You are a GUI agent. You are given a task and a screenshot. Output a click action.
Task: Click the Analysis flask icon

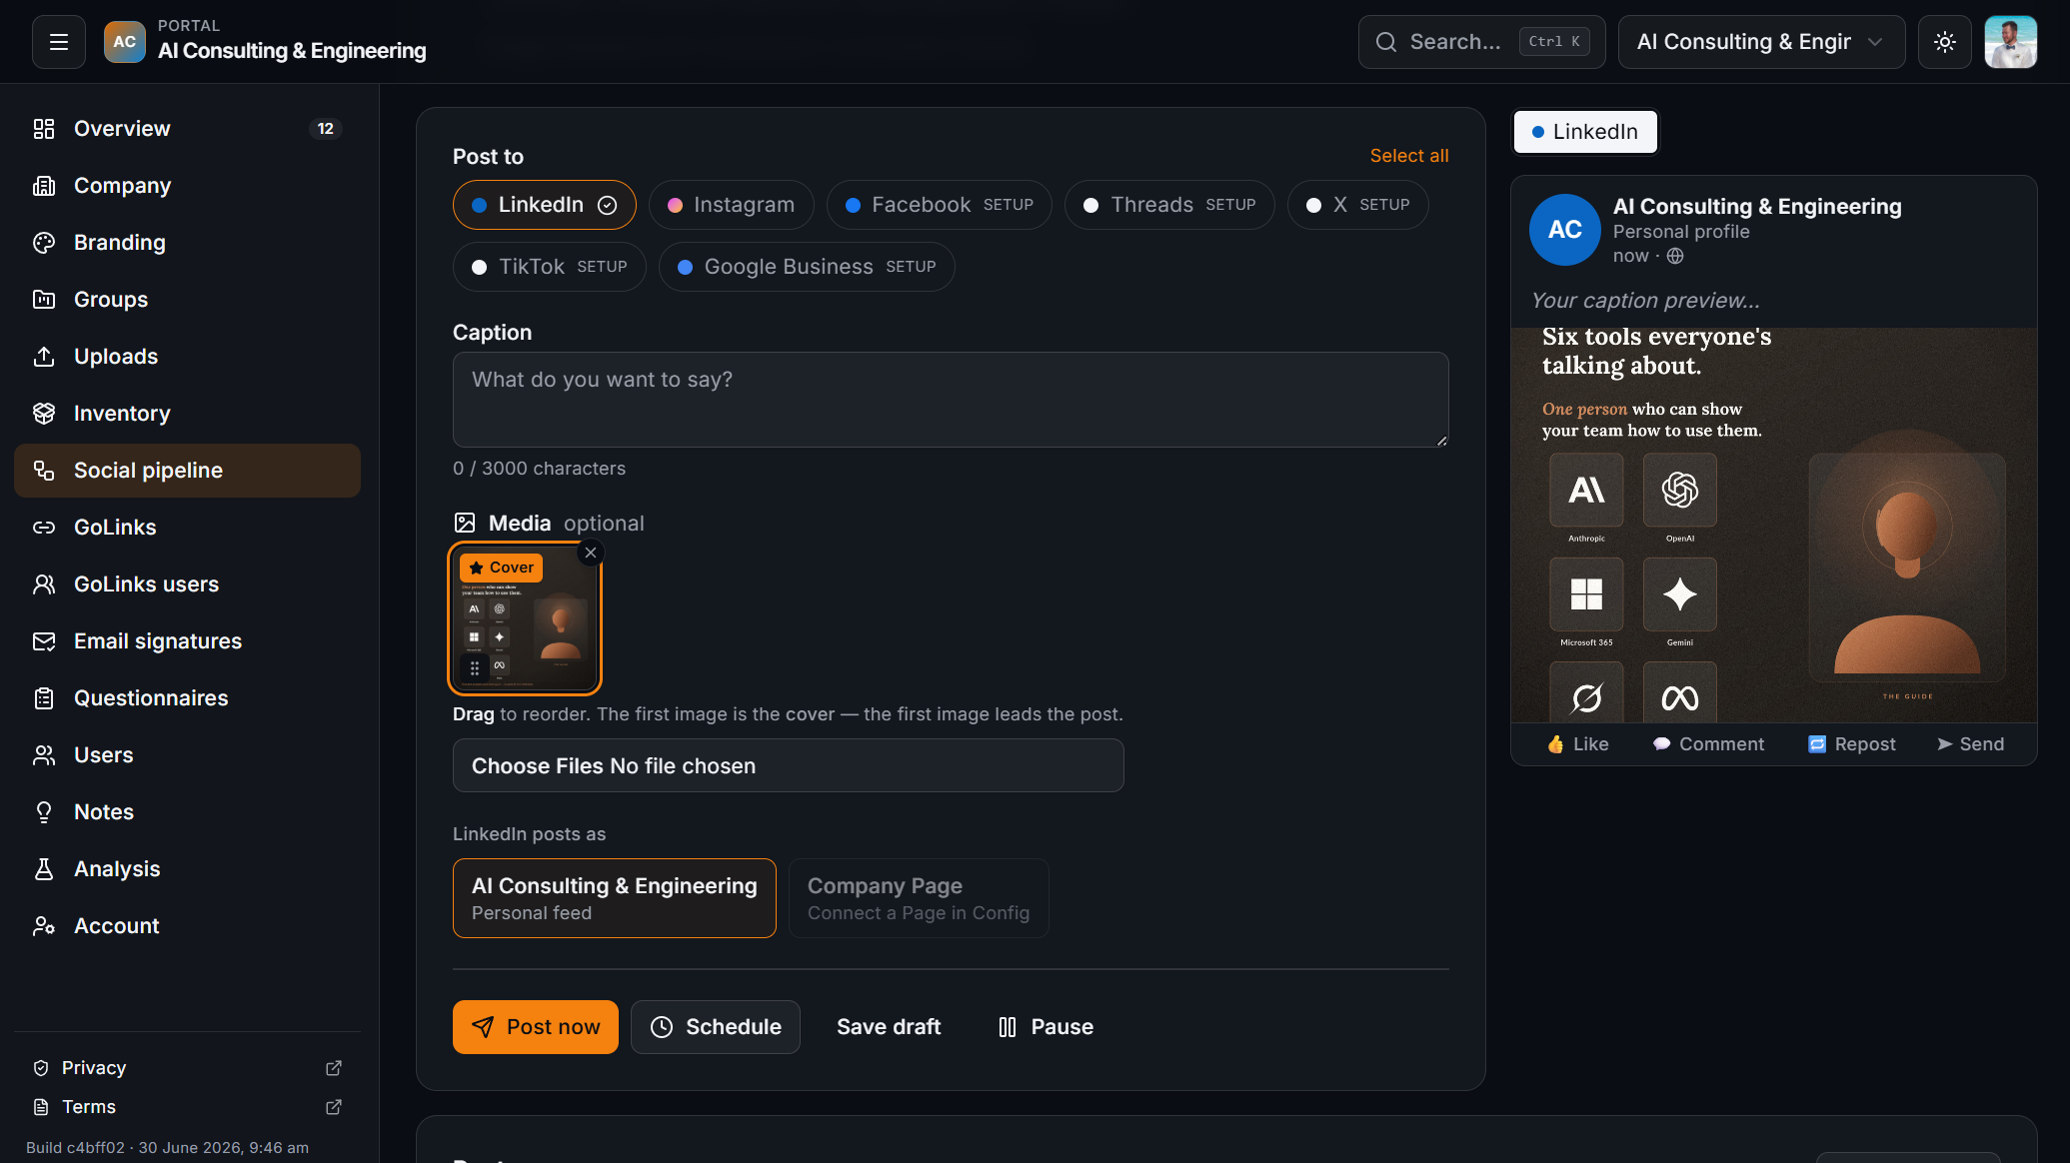(44, 869)
